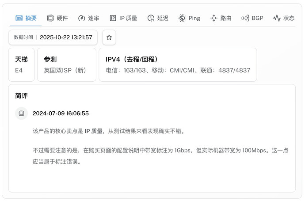This screenshot has height=201, width=305.
Task: Open the Ping tab label
Action: pyautogui.click(x=194, y=18)
